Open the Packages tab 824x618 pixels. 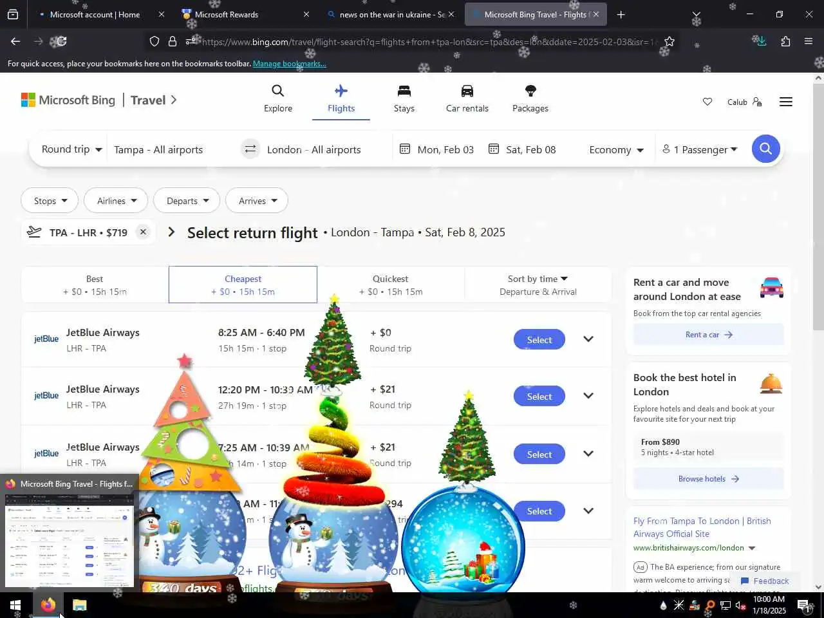[x=530, y=98]
